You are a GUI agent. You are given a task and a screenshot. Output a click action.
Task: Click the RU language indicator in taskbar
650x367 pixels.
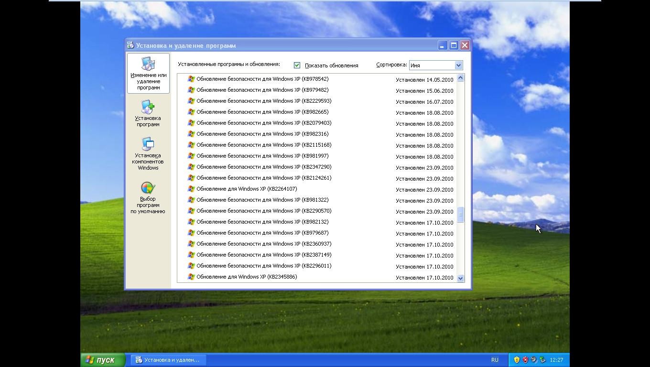pyautogui.click(x=495, y=360)
